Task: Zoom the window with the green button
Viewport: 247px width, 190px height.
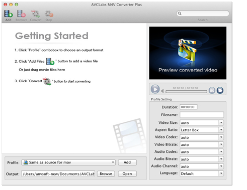Action: [17, 5]
